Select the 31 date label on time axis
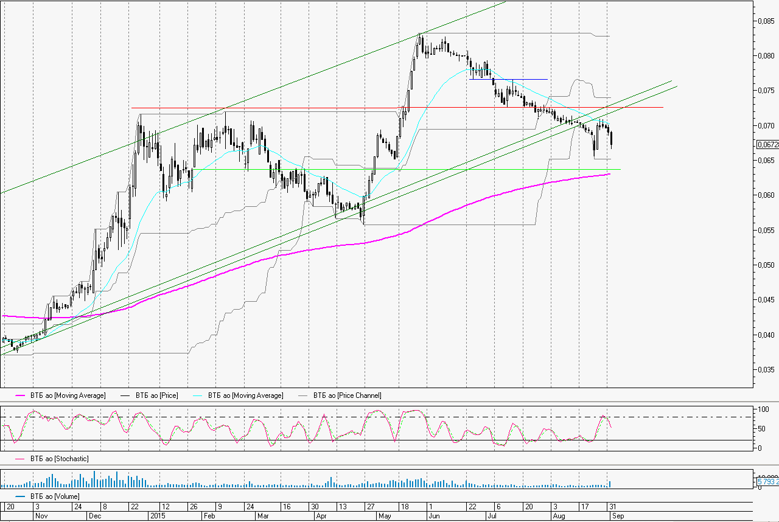Screen dimensions: 779x522 tap(612, 507)
